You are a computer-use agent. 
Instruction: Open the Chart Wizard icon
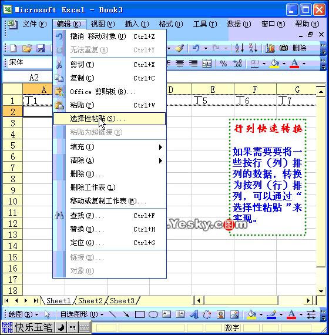[x=270, y=48]
